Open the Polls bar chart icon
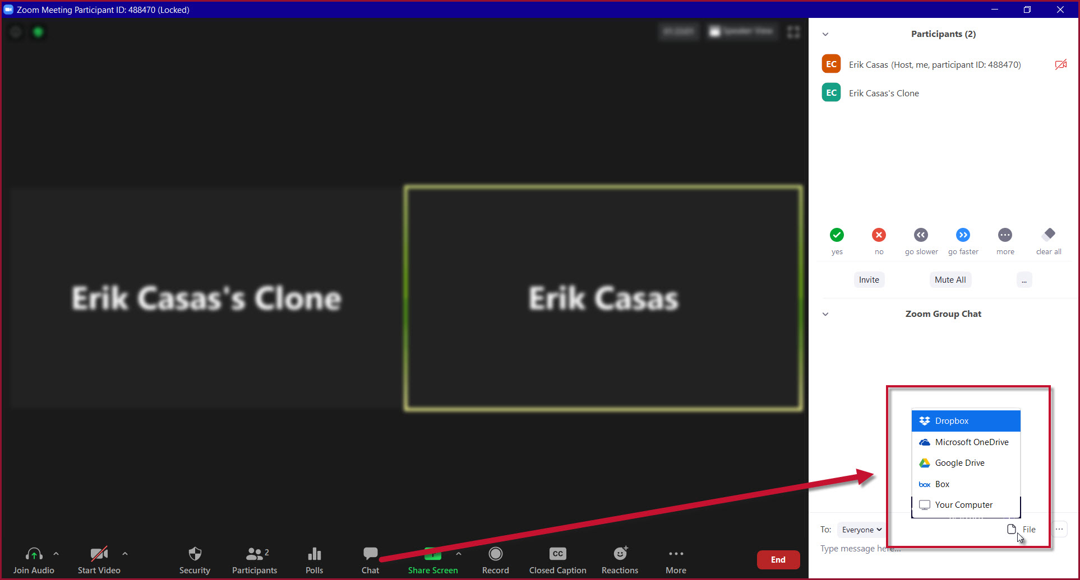The image size is (1080, 580). [x=315, y=554]
